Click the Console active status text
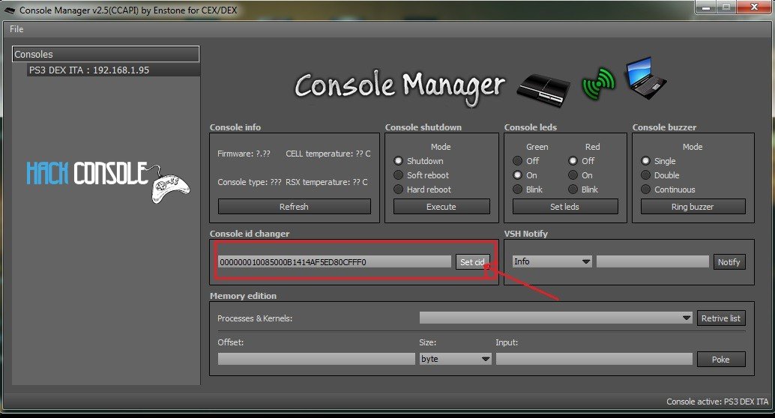Image resolution: width=775 pixels, height=418 pixels. [x=717, y=402]
